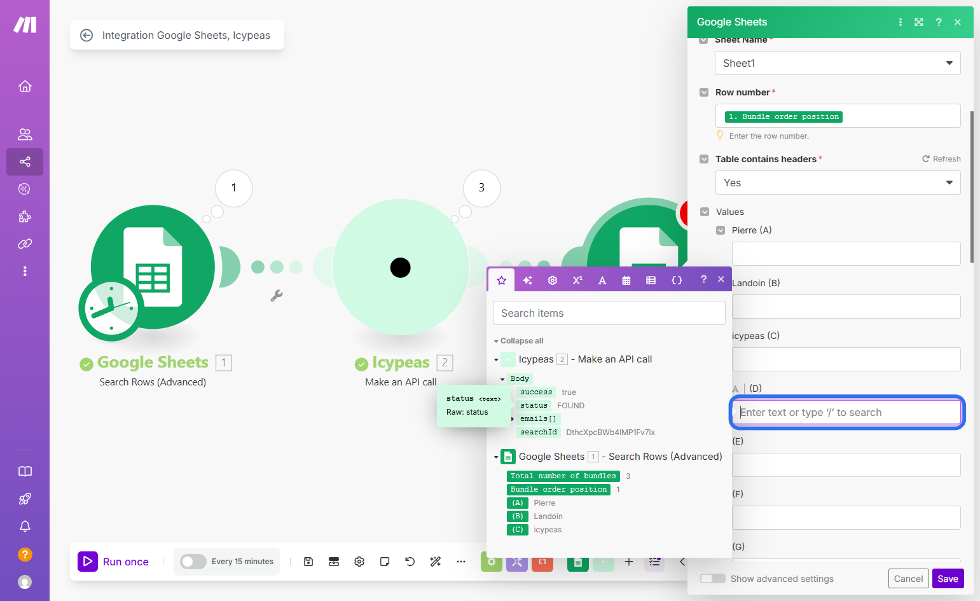The image size is (980, 601).
Task: Click the Cancel button
Action: pyautogui.click(x=908, y=579)
